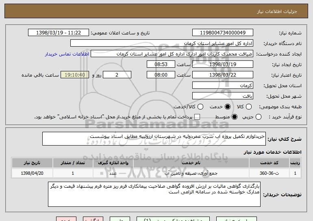Select the خدمت radio button
The height and width of the screenshot is (221, 313).
click(x=227, y=107)
